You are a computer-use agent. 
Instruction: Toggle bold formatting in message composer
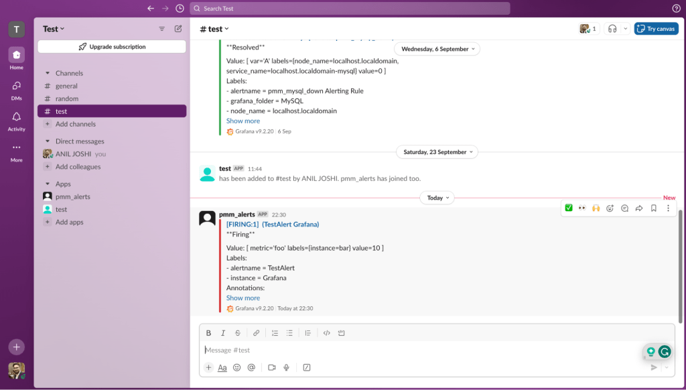(x=208, y=333)
